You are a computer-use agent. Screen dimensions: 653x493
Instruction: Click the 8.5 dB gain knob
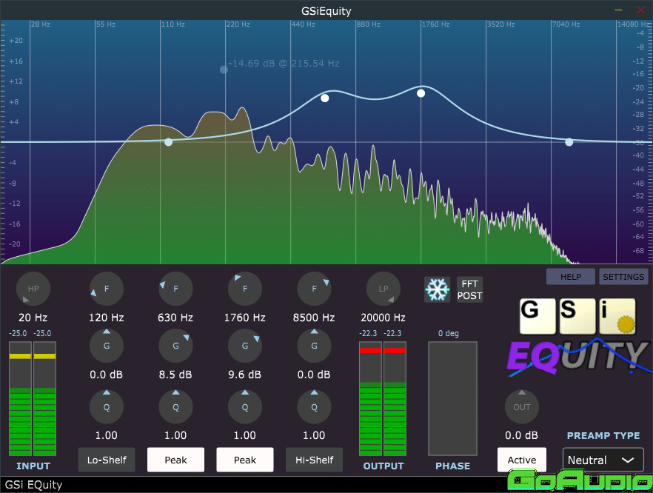[x=175, y=345]
